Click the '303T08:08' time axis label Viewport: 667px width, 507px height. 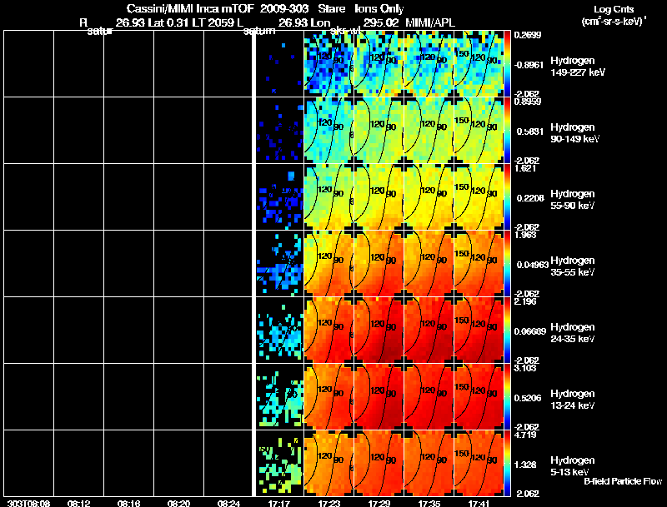pyautogui.click(x=28, y=503)
